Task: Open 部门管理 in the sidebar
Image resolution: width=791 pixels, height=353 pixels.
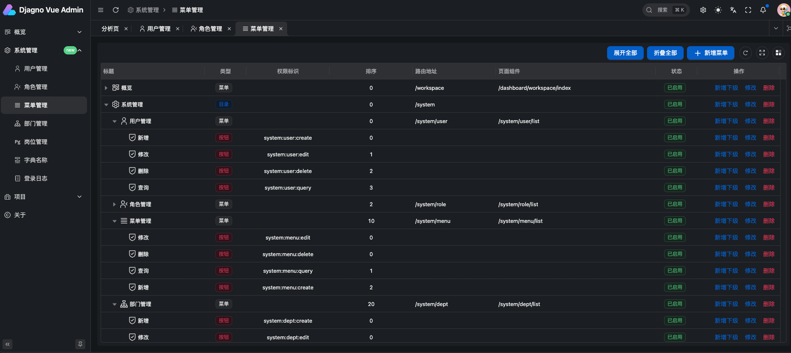Action: pos(36,123)
